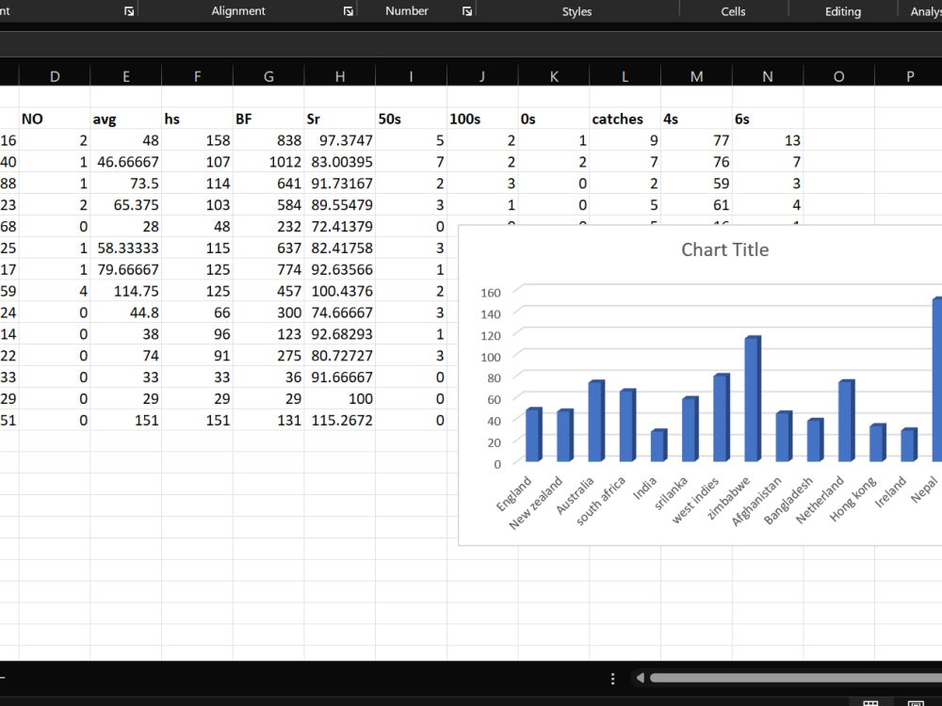942x706 pixels.
Task: Select the England bar in the chart
Action: click(x=533, y=435)
